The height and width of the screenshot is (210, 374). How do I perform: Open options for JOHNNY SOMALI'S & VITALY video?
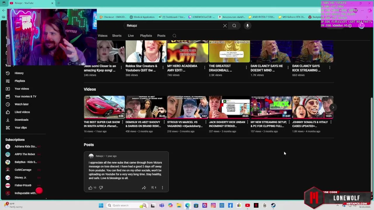pyautogui.click(x=331, y=122)
